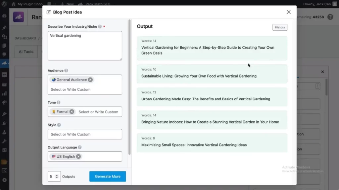Show help for Describe Your Industry/Niche
This screenshot has height=190, width=339.
(x=100, y=26)
